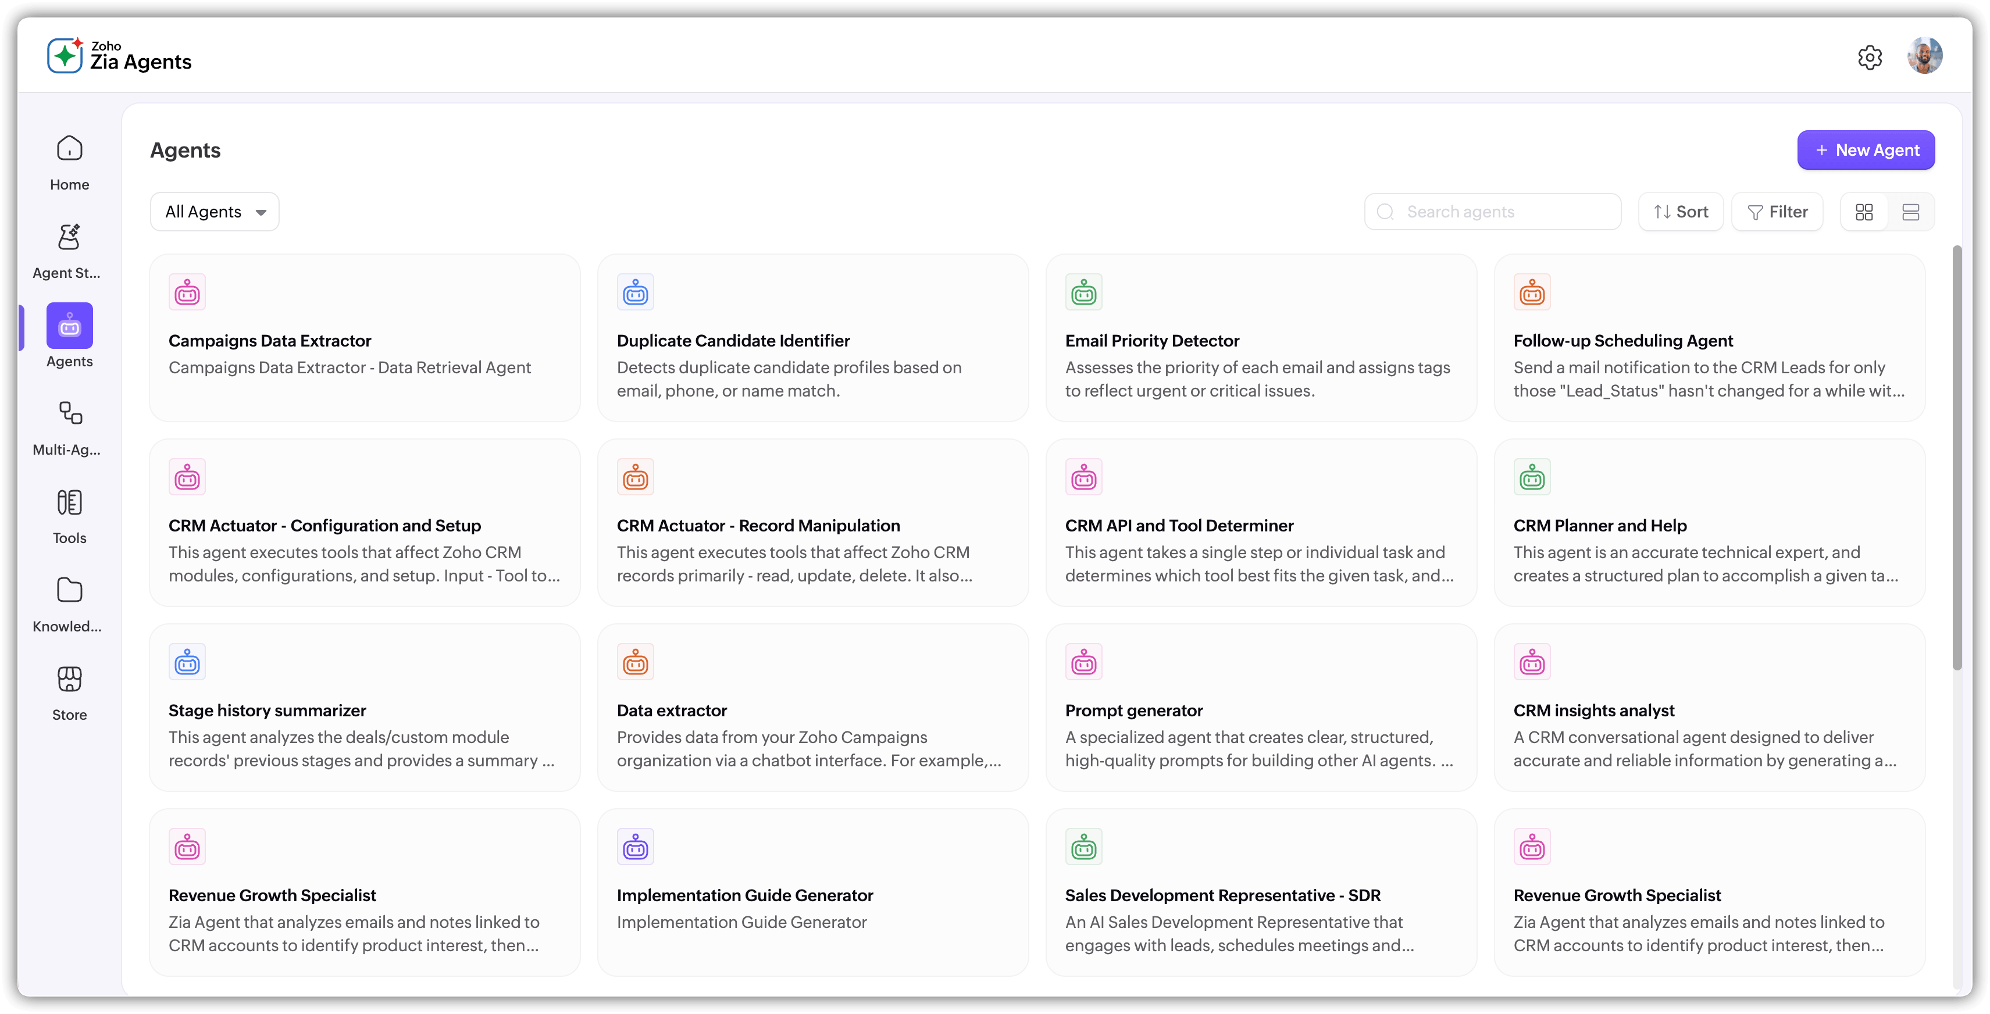Open Multi-Agent sidebar section
The width and height of the screenshot is (1990, 1014).
(70, 427)
